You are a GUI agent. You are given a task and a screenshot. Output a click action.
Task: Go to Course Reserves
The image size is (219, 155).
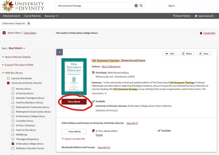point(32,16)
